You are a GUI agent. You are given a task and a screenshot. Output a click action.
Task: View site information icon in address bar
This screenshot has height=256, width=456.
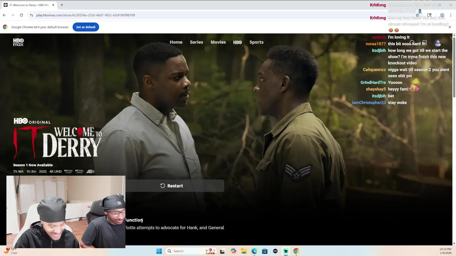click(31, 15)
